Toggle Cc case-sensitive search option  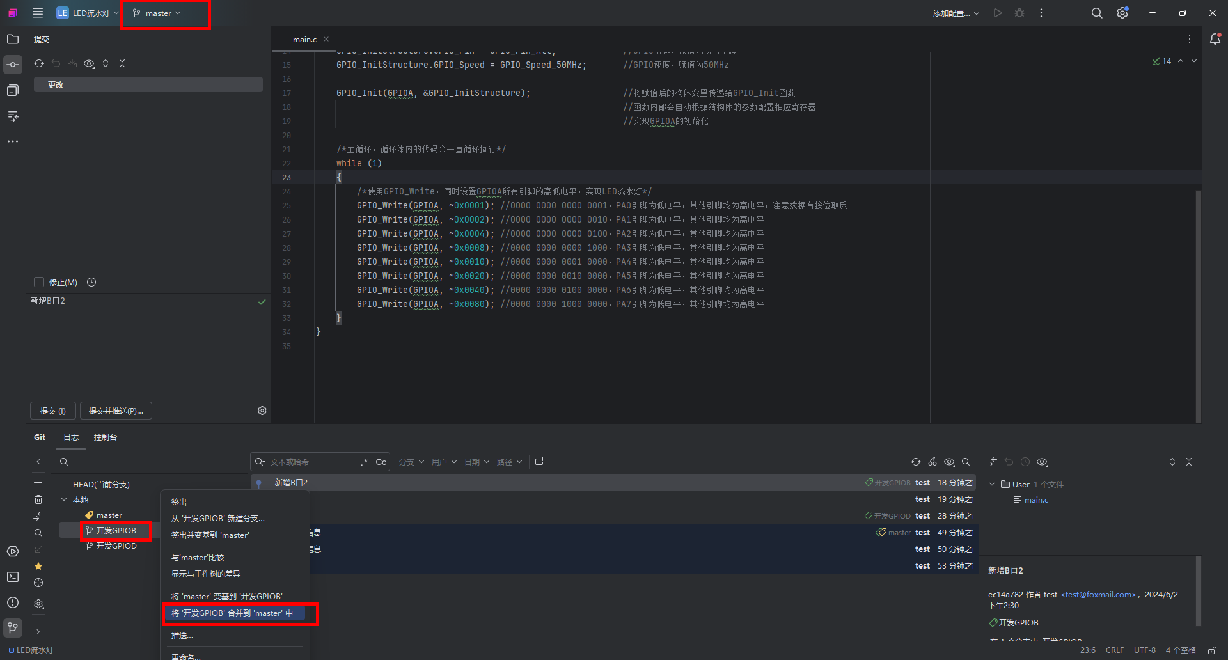381,462
